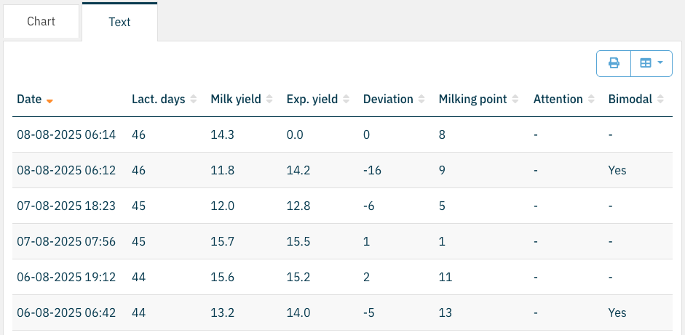Click sort icon beside Attention
Image resolution: width=685 pixels, height=335 pixels.
click(x=592, y=100)
